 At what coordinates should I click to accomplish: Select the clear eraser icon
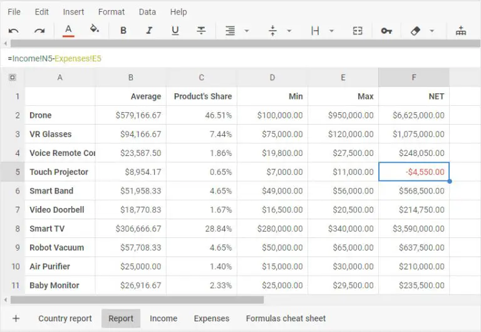(x=415, y=31)
